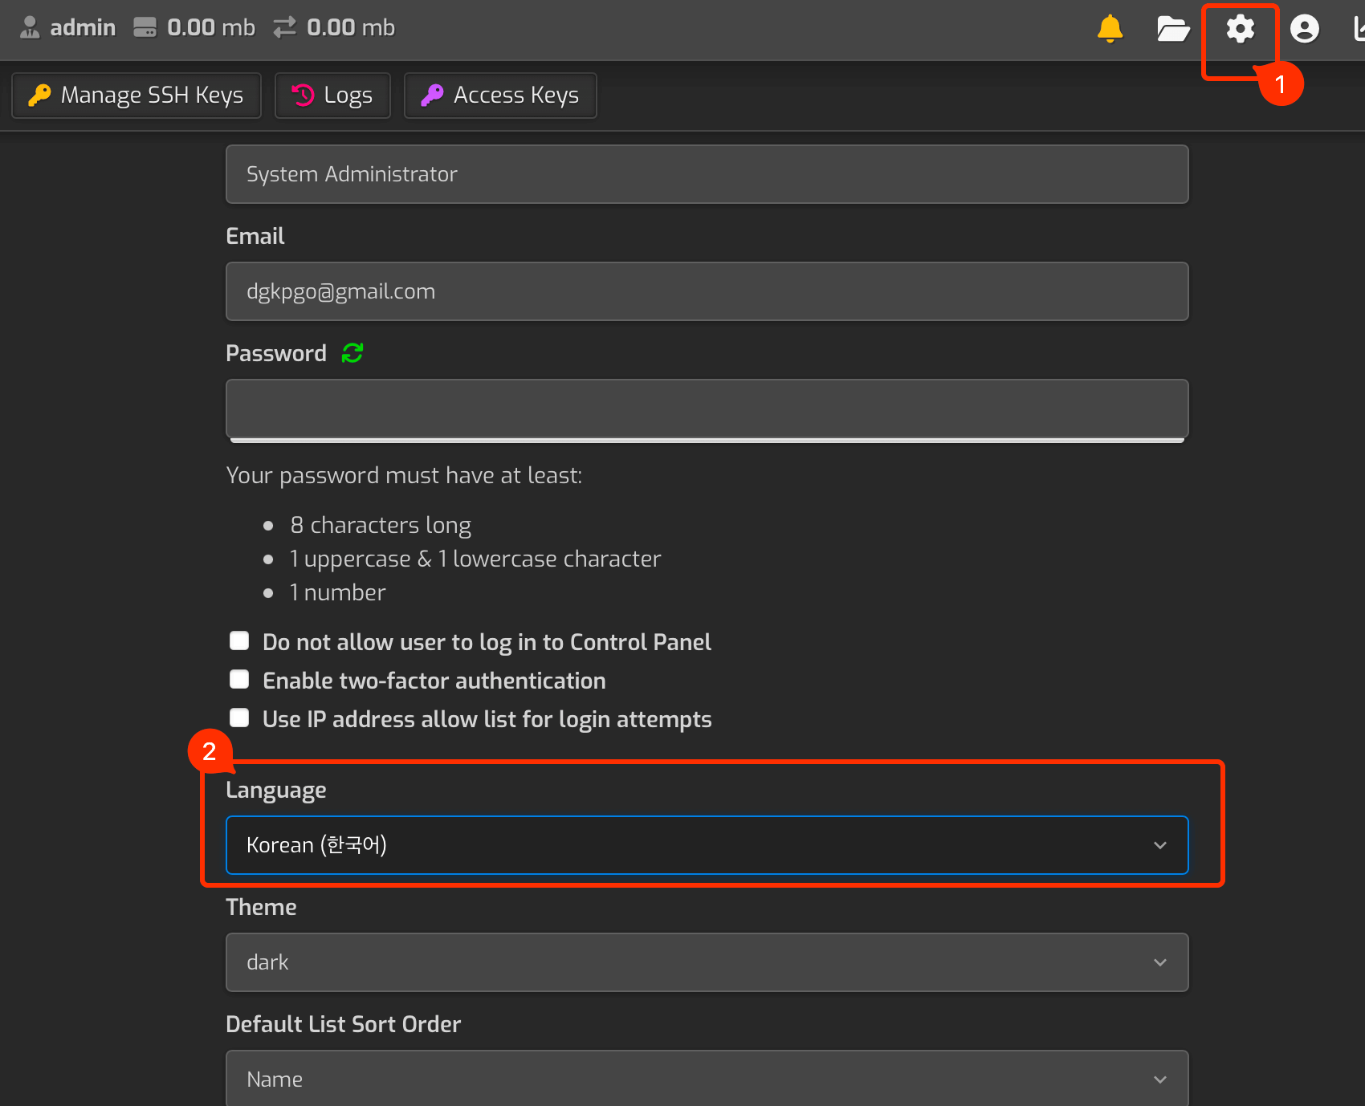
Task: Click the red history icon beside Logs
Action: (303, 95)
